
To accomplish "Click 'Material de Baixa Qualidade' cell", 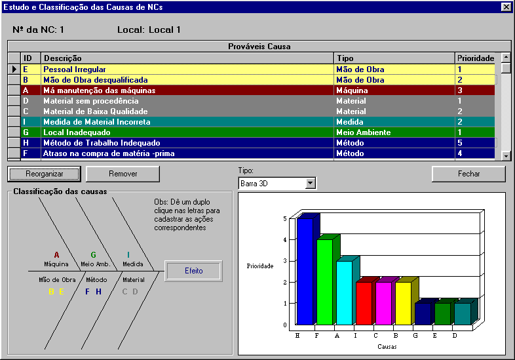I will (x=187, y=111).
